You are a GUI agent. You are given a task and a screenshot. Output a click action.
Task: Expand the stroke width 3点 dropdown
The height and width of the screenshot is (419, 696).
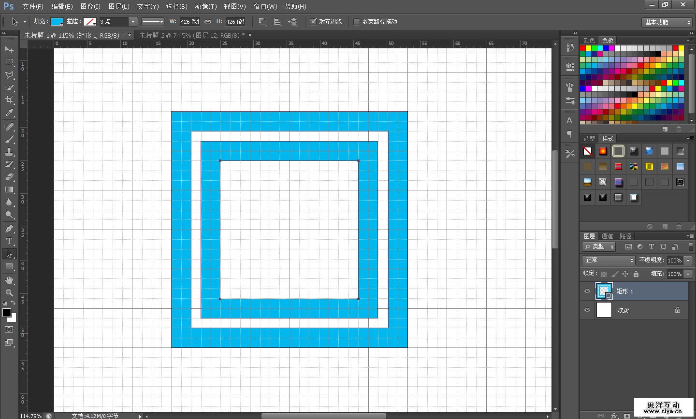click(x=132, y=22)
